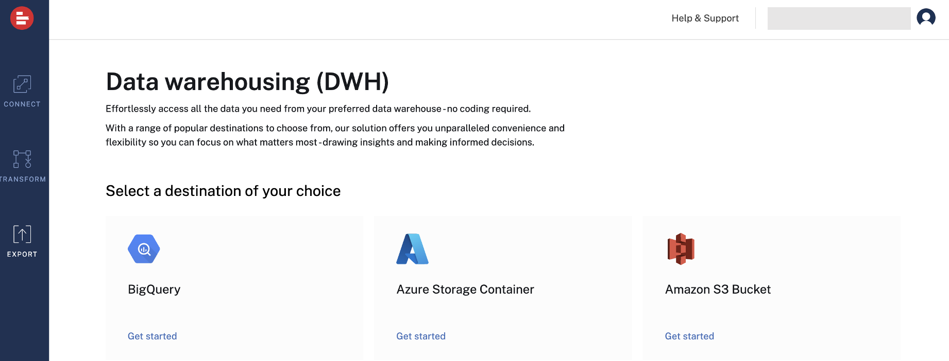
Task: Click the red home logo
Action: pos(22,19)
